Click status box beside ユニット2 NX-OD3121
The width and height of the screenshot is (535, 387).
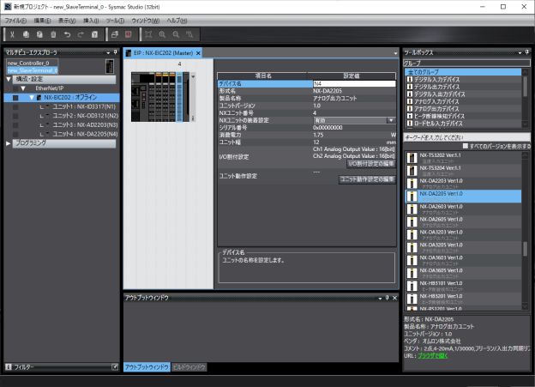[x=15, y=116]
